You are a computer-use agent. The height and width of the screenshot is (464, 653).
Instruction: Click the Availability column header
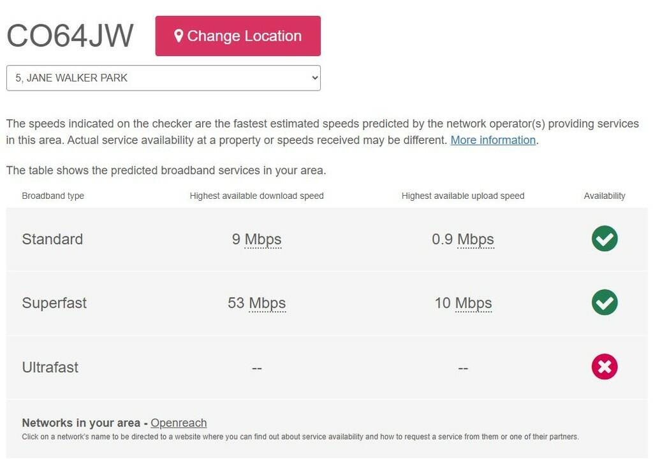(605, 196)
